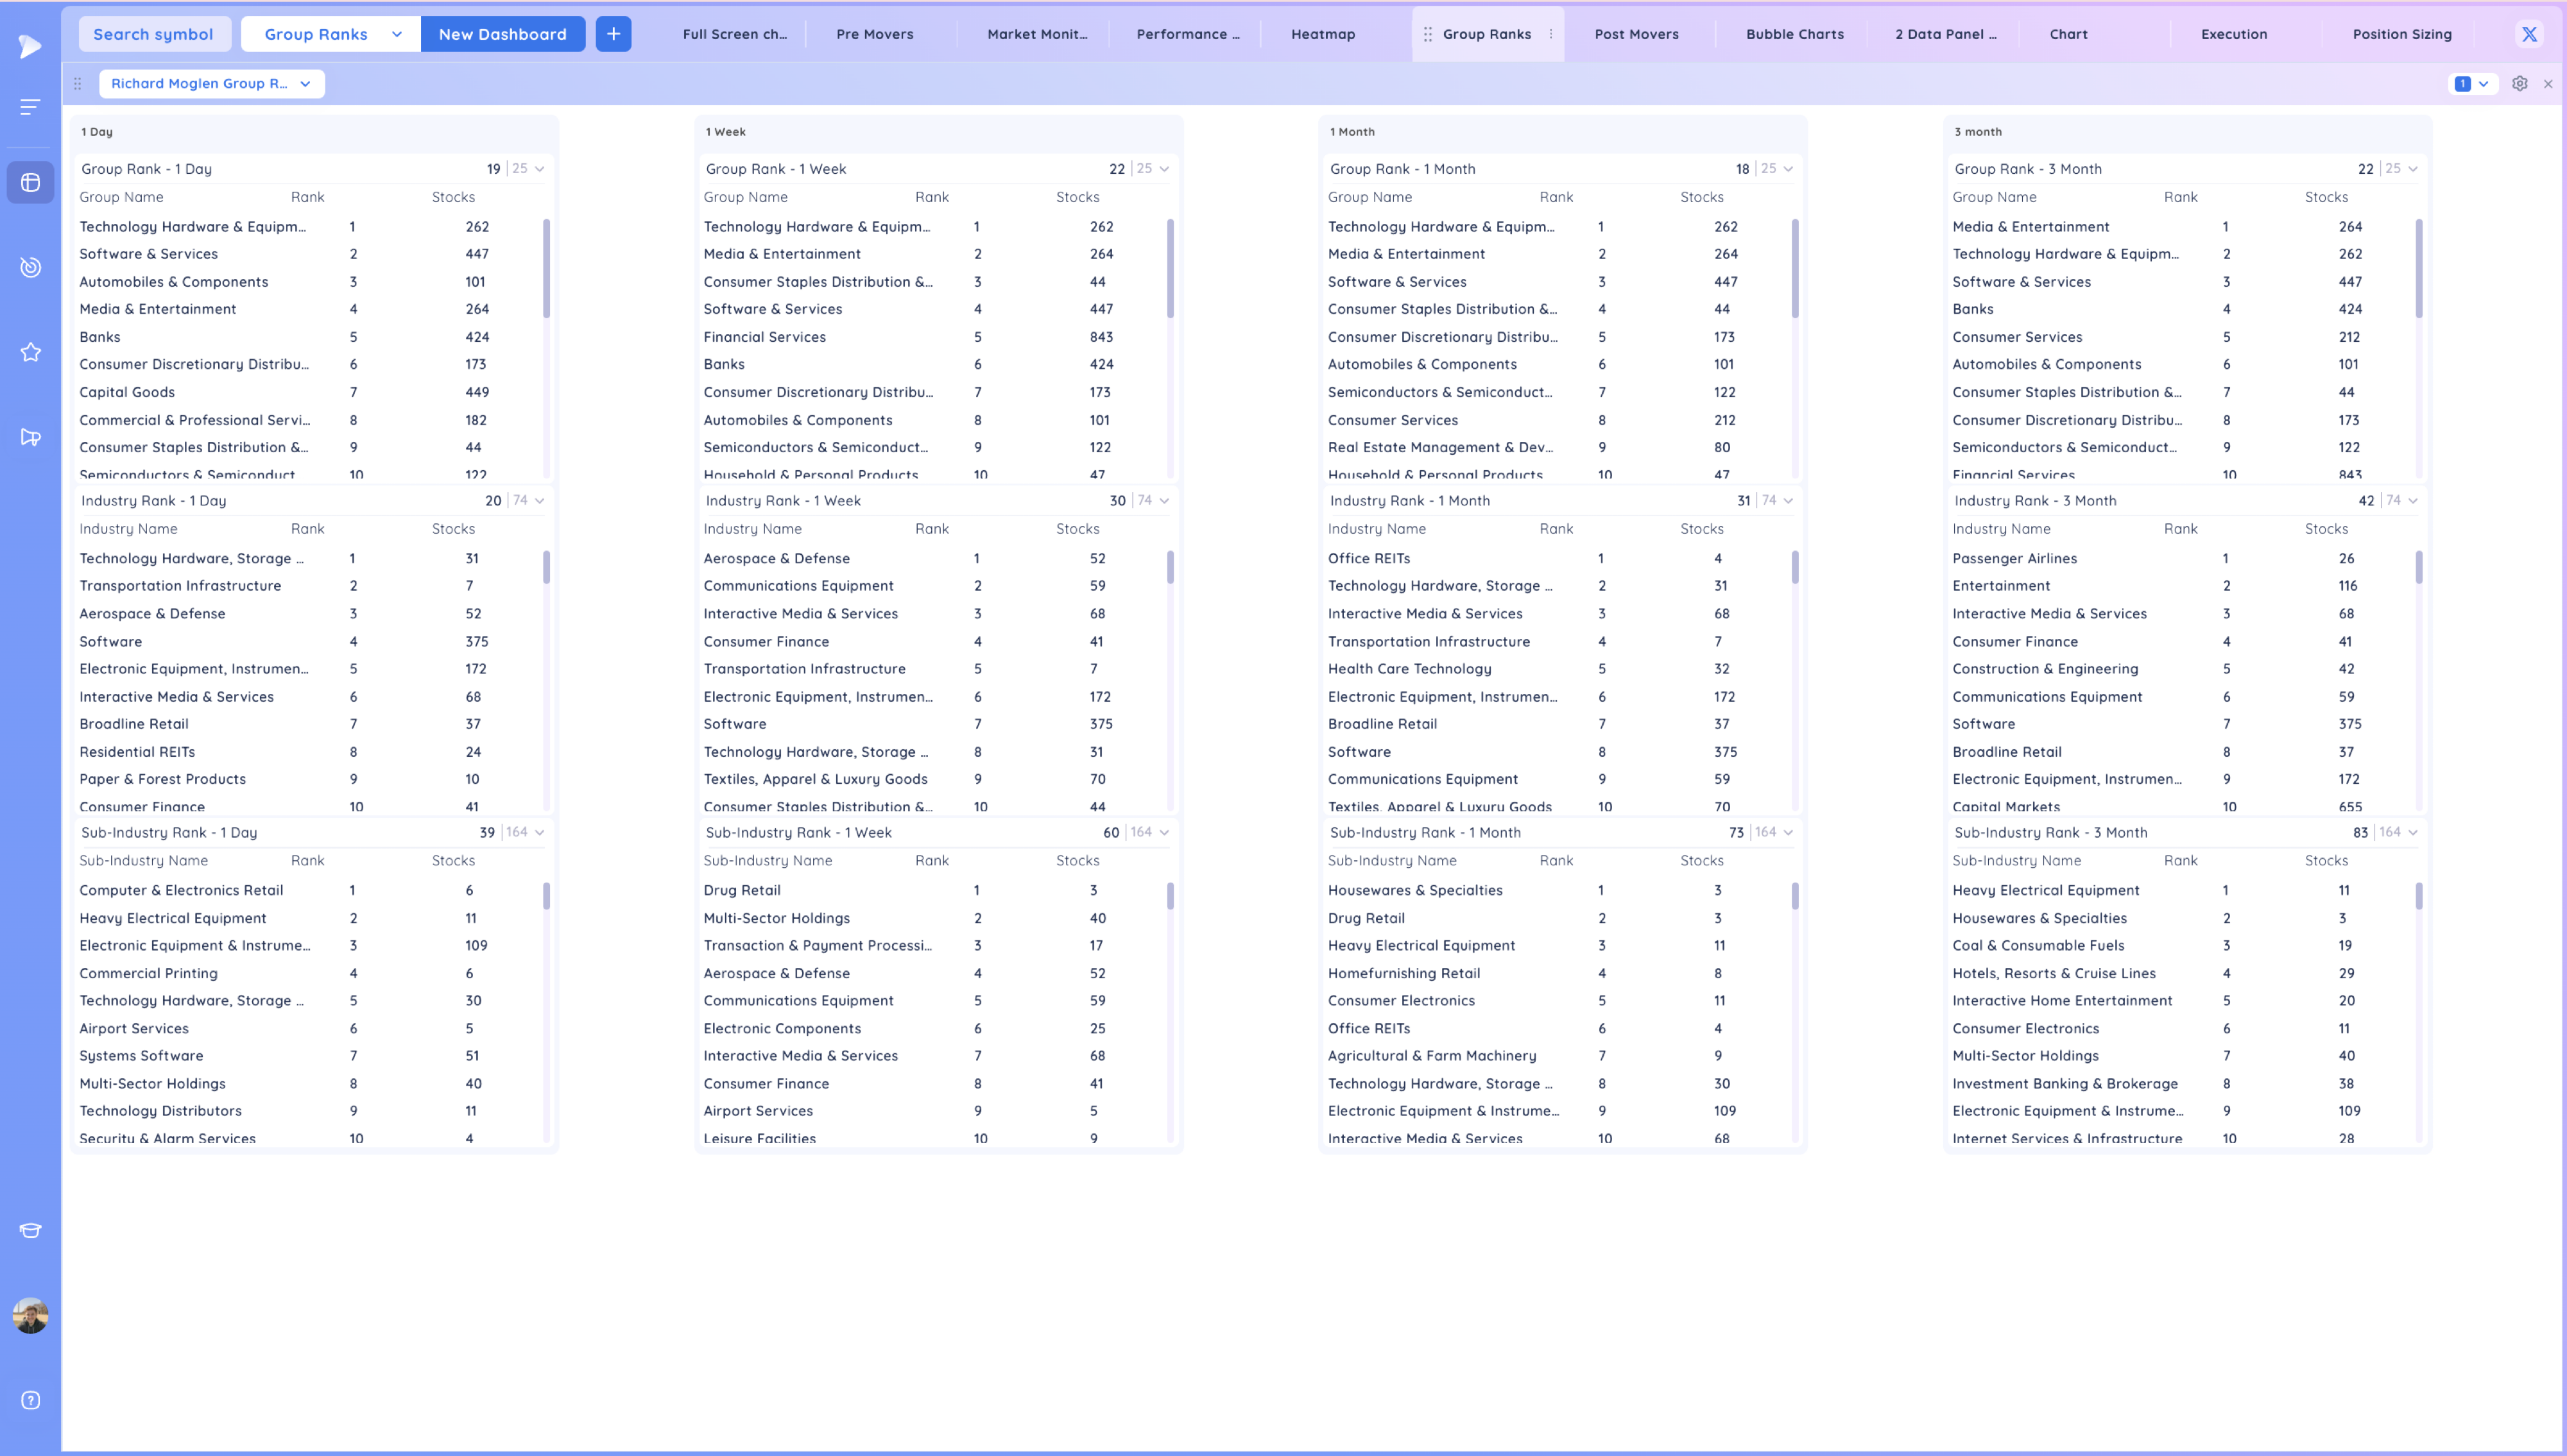Expand the Sub-Industry Rank - 3 Month chevron
Image resolution: width=2567 pixels, height=1456 pixels.
tap(2413, 832)
